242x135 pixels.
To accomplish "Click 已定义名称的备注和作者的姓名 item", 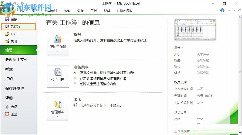I will pyautogui.click(x=103, y=78).
